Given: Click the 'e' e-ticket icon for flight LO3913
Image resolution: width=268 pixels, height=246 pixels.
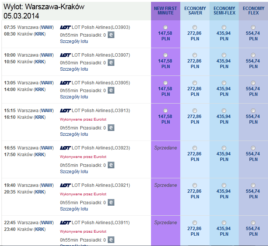Looking at the screenshot, I should (x=111, y=128).
